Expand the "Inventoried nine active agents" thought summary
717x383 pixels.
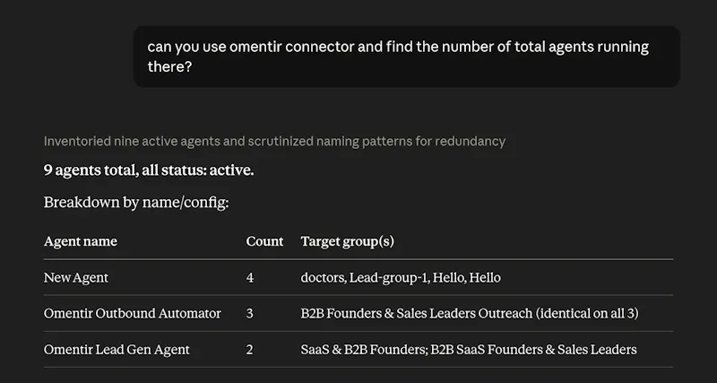click(x=274, y=142)
